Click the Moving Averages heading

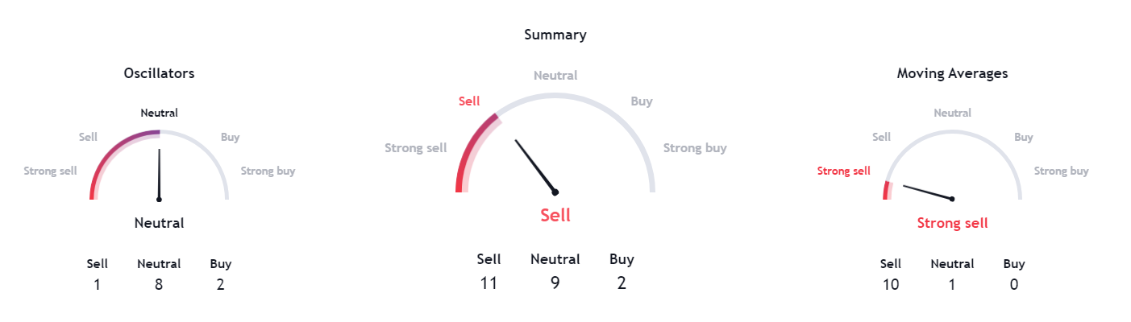952,73
